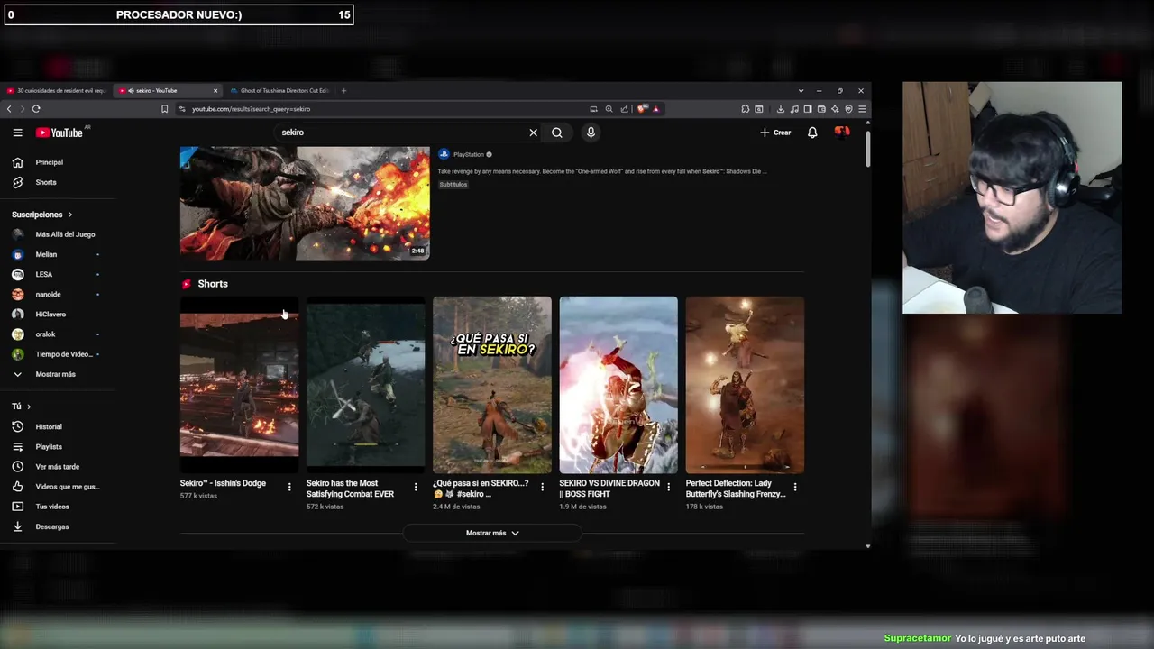Open options for Lady Butterfly short
The width and height of the screenshot is (1154, 649).
point(794,487)
